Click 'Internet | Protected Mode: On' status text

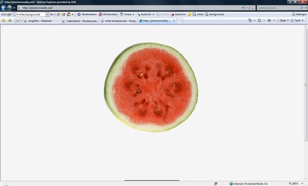coord(251,184)
